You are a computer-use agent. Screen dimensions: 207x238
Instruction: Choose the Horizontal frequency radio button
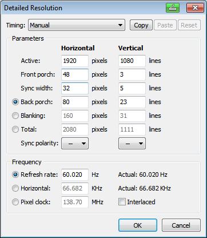pyautogui.click(x=15, y=188)
